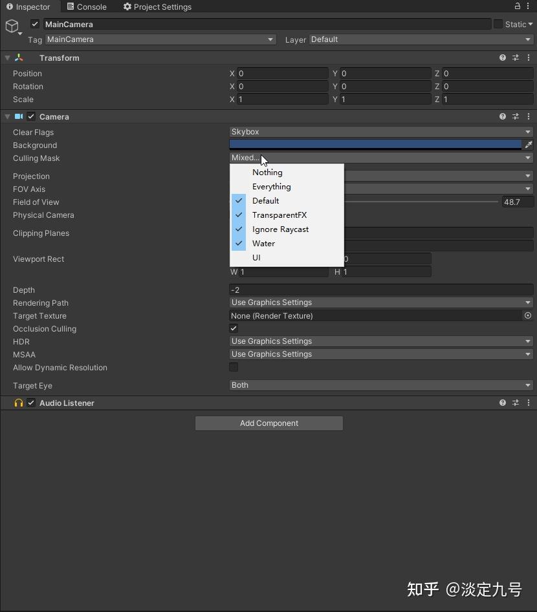Click the Rotation Y field

tap(386, 86)
